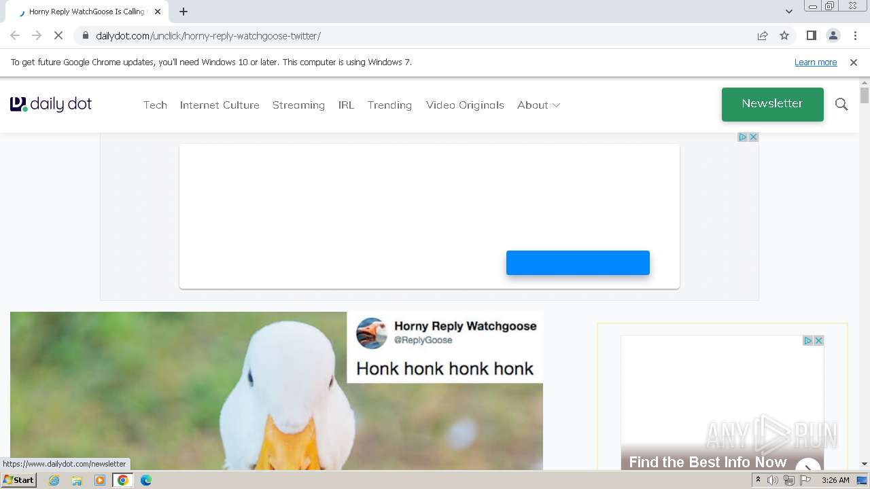Viewport: 870px width, 489px height.
Task: Open Chrome's three-dot menu
Action: pos(855,35)
